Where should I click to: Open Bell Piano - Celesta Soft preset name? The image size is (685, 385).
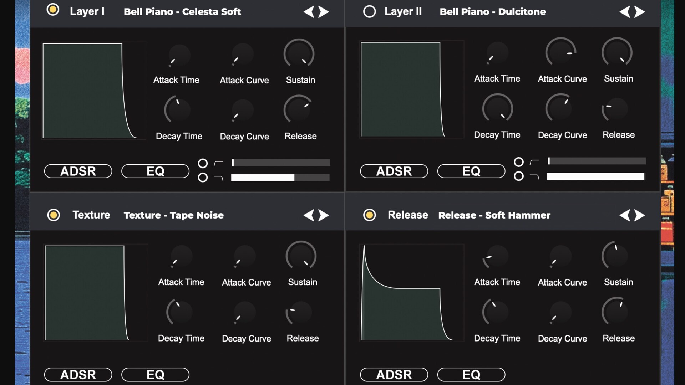pyautogui.click(x=182, y=12)
